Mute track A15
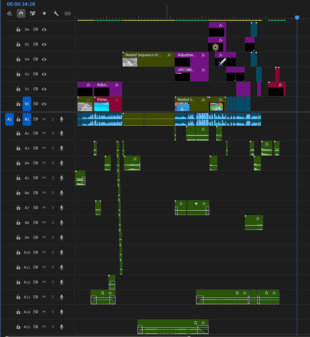 point(44,327)
